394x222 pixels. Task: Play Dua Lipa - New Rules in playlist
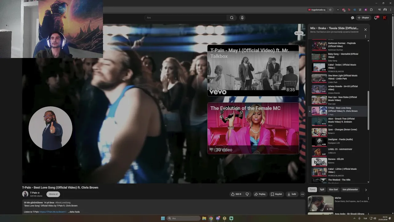(x=338, y=100)
